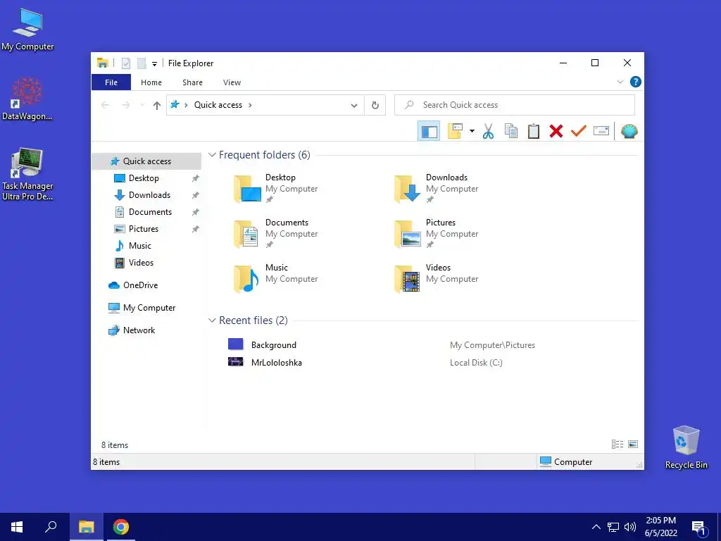Switch to the Home ribbon tab
721x541 pixels.
(x=151, y=82)
